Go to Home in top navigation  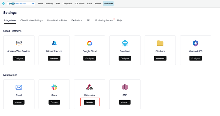(x=40, y=4)
